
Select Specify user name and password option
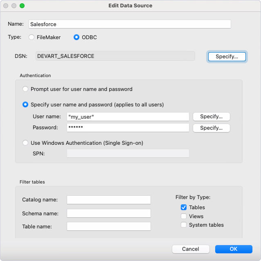[x=25, y=104]
